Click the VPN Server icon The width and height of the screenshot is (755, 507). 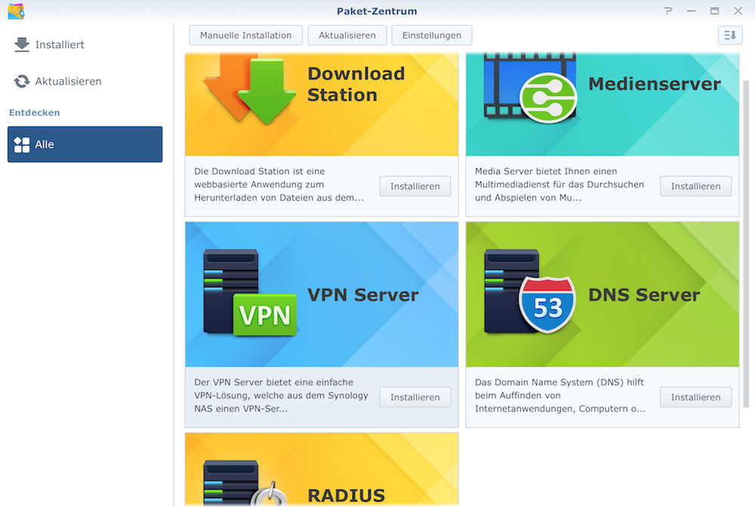tap(250, 292)
